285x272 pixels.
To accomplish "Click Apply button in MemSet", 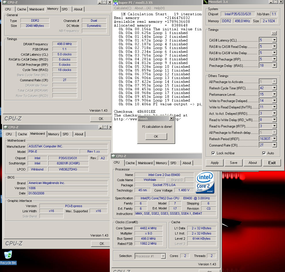I will coord(214,163).
